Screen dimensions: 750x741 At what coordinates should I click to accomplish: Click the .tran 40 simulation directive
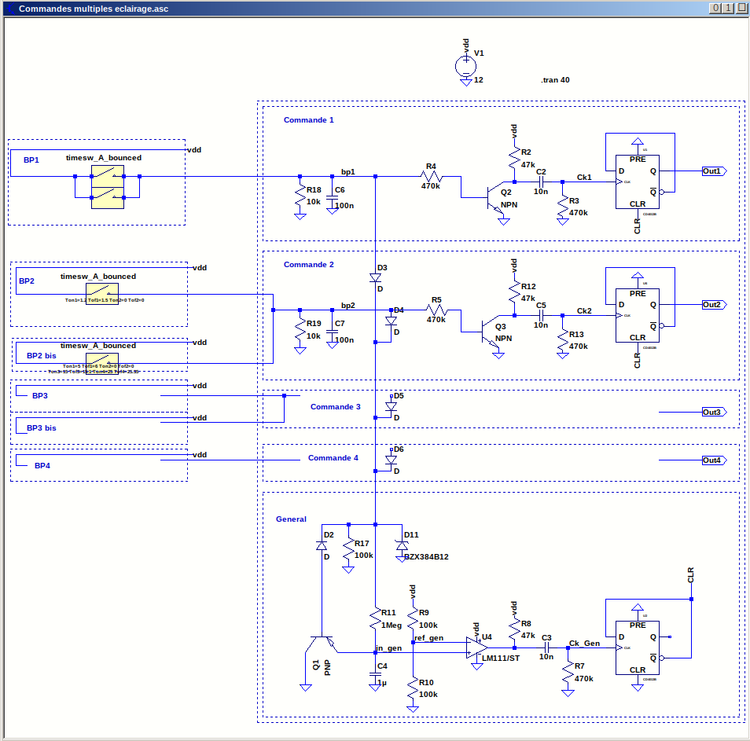click(555, 80)
